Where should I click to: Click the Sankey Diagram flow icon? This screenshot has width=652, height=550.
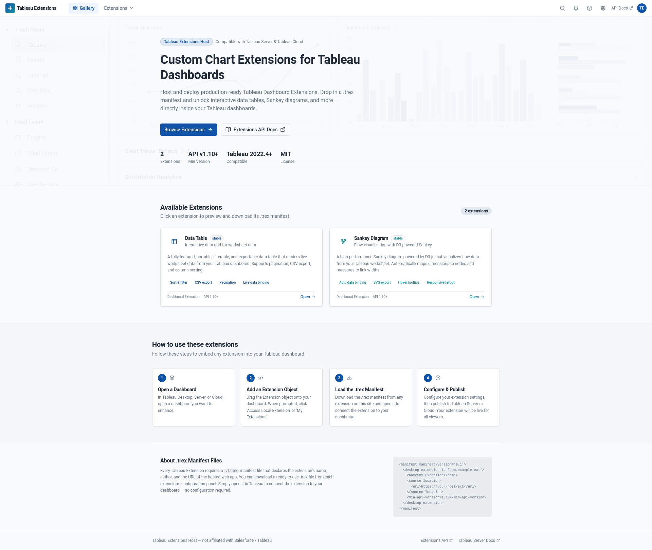click(343, 242)
